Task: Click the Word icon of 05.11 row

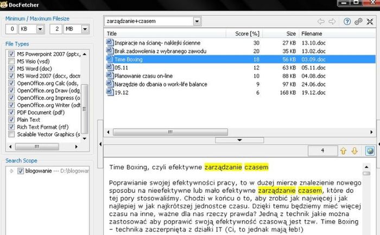Action: (110, 67)
